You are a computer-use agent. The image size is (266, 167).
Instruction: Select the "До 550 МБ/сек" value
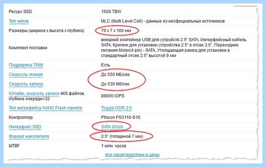[x=115, y=74]
